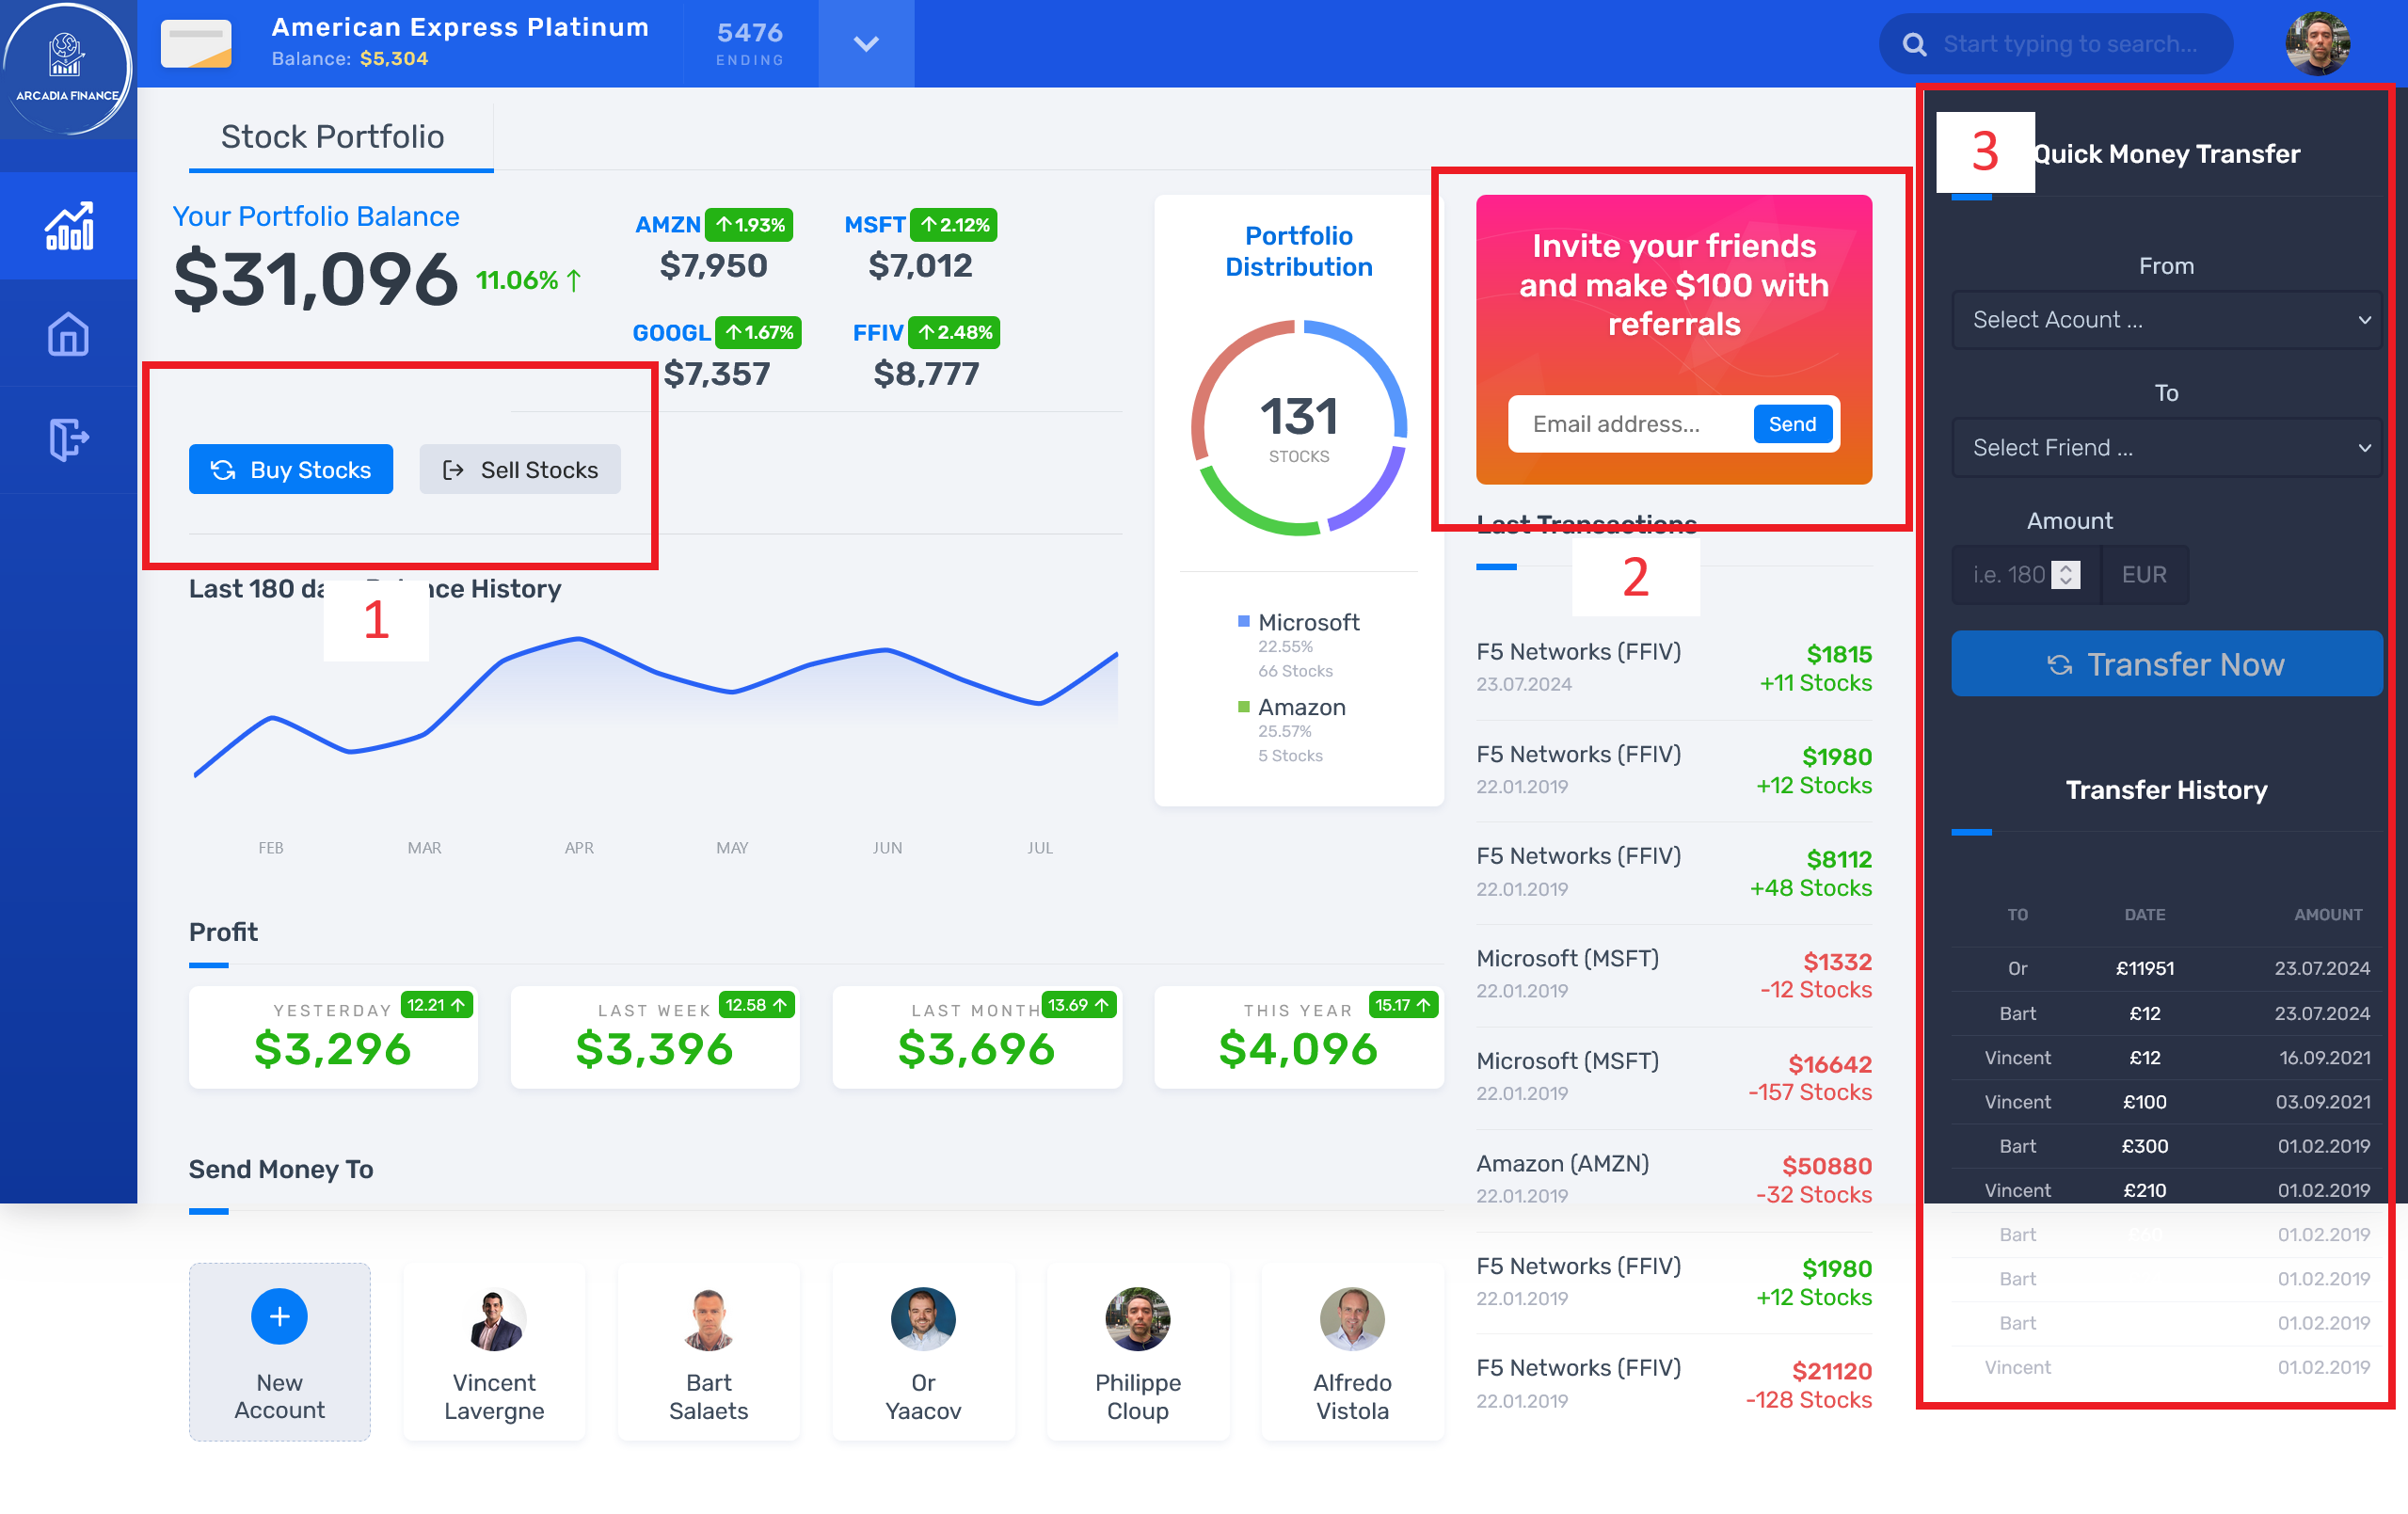This screenshot has width=2408, height=1514.
Task: Open the From Select Account dropdown
Action: point(2167,320)
